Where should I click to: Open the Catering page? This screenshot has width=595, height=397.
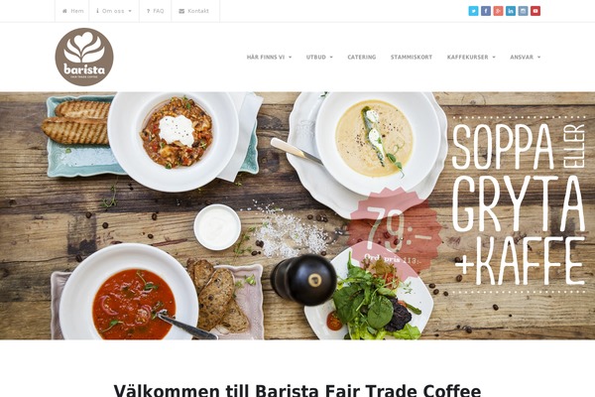point(362,57)
